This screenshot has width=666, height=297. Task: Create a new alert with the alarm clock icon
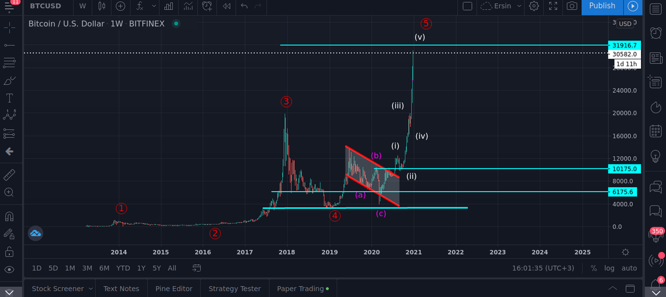coord(207,6)
